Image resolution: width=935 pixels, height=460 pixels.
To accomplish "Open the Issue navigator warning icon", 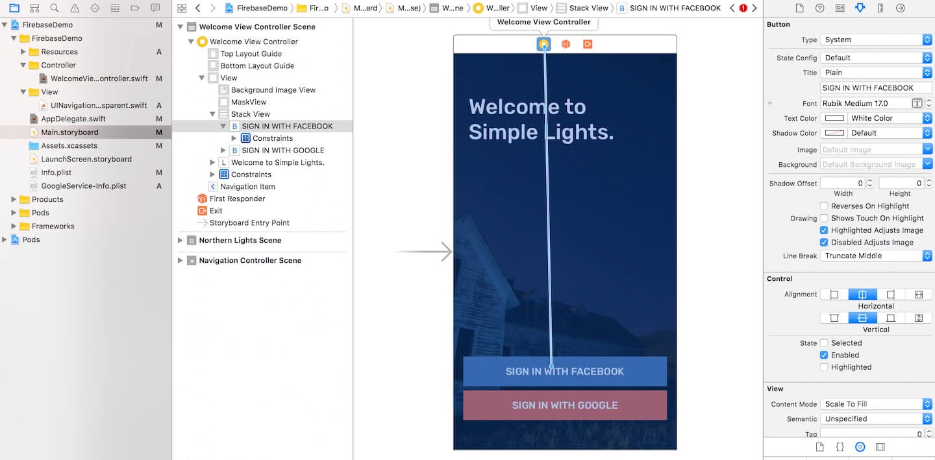I will pos(75,8).
